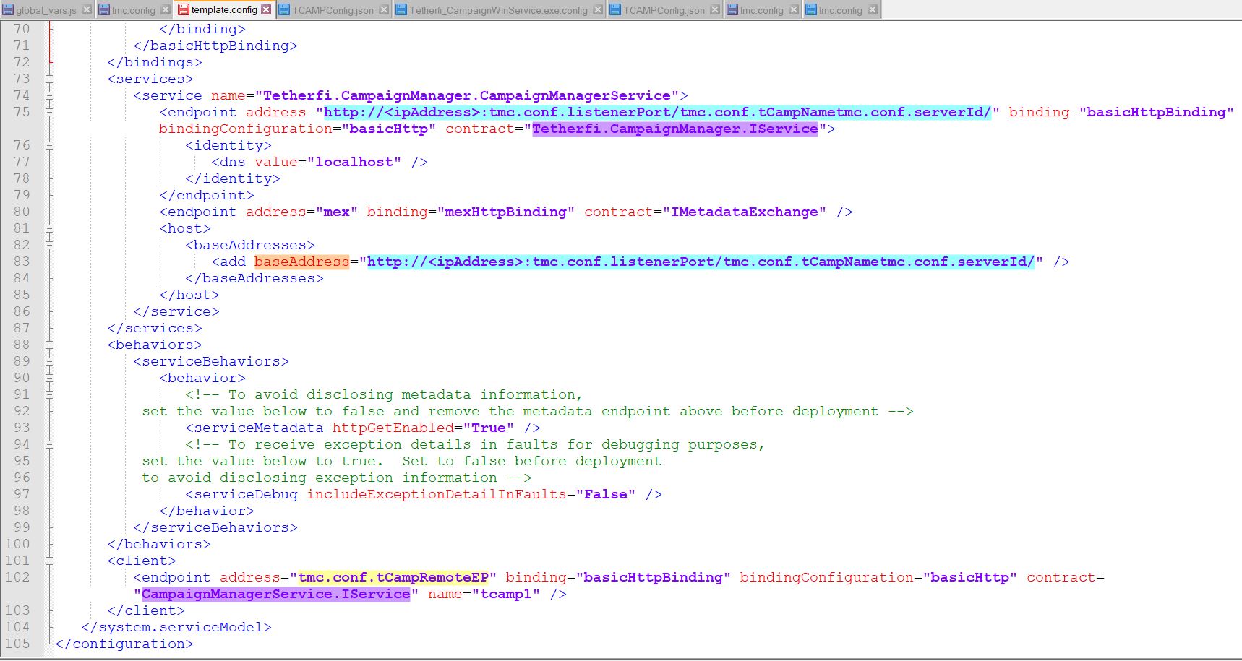Fold the behaviors block at line 88
Image resolution: width=1242 pixels, height=661 pixels.
coord(49,345)
